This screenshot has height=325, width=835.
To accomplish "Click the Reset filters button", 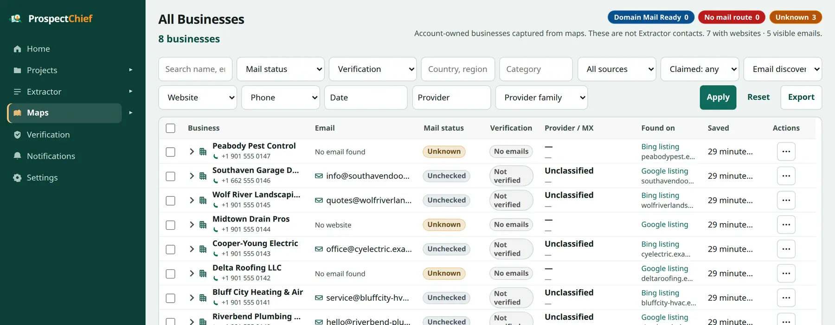I will pyautogui.click(x=758, y=97).
